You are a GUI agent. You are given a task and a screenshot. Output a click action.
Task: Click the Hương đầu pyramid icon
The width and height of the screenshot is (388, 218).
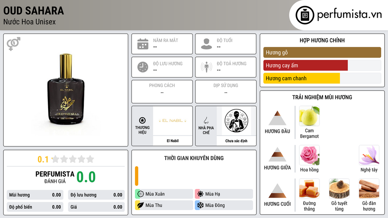(277, 118)
